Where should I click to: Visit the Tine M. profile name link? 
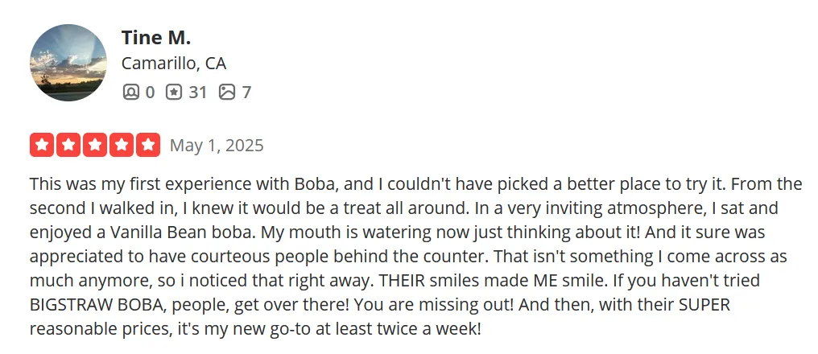coord(156,38)
